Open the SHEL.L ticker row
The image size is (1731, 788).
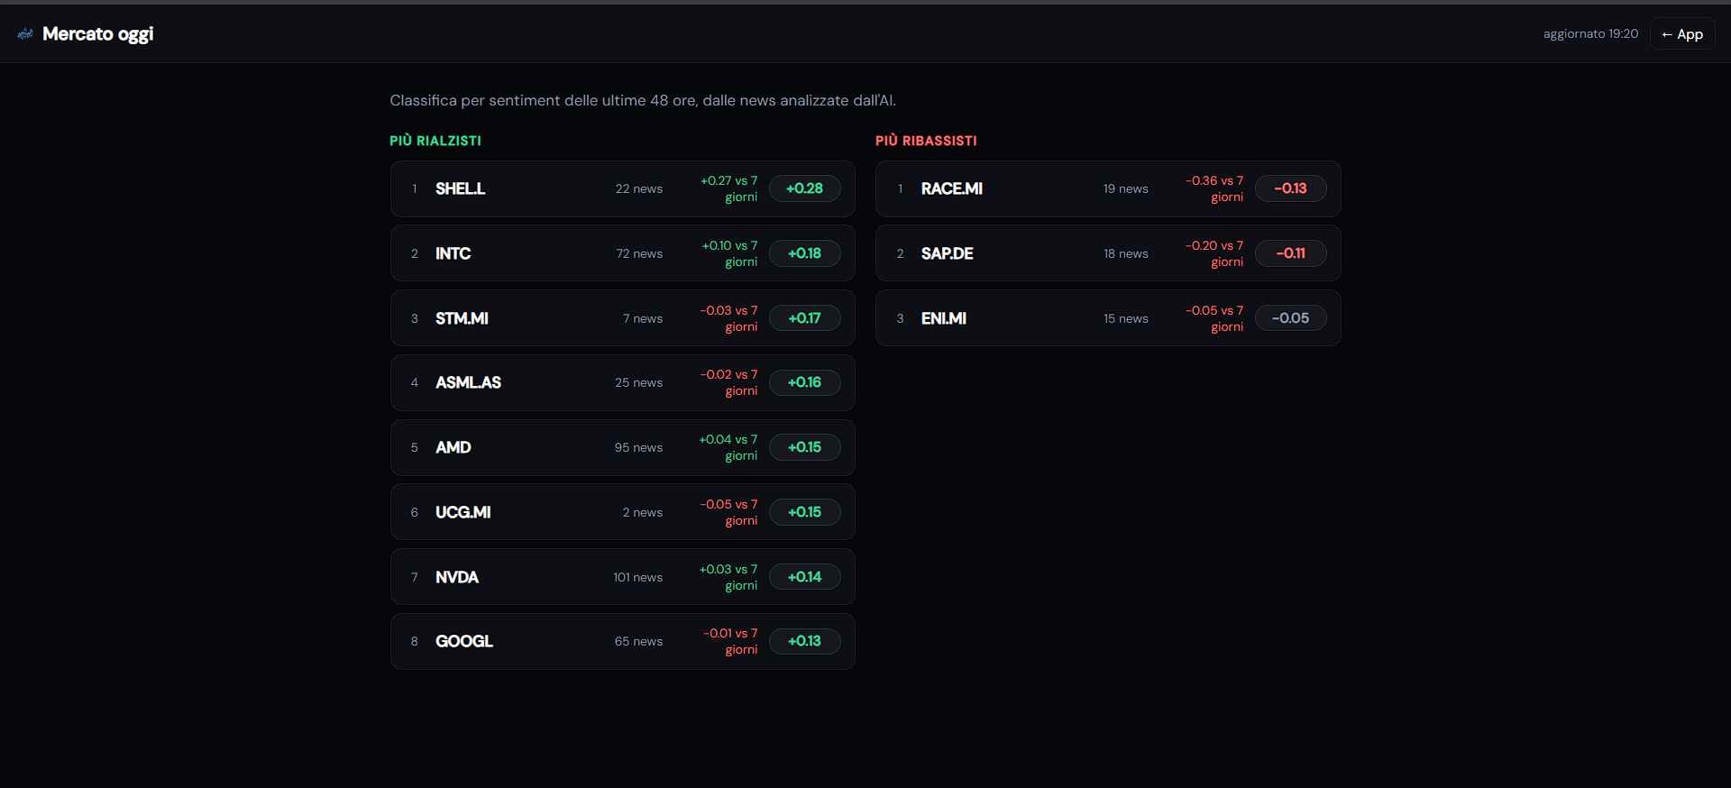(x=622, y=188)
